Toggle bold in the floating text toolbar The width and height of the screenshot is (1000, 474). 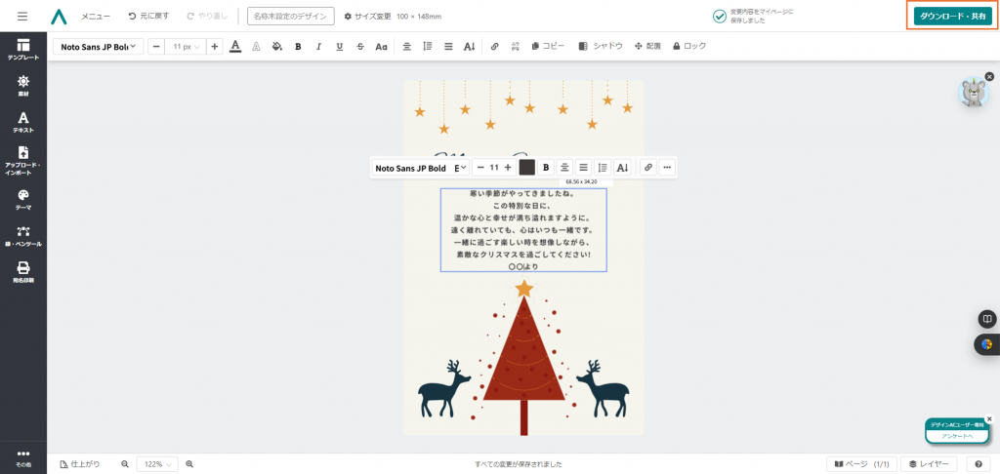[x=546, y=168]
